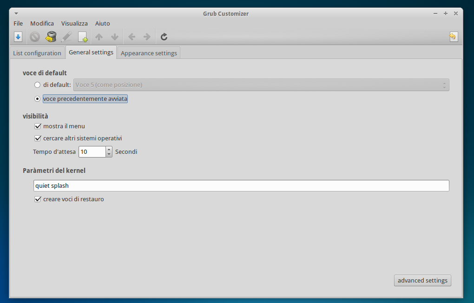Click the right arrow toolbar icon
This screenshot has width=474, height=303.
147,37
